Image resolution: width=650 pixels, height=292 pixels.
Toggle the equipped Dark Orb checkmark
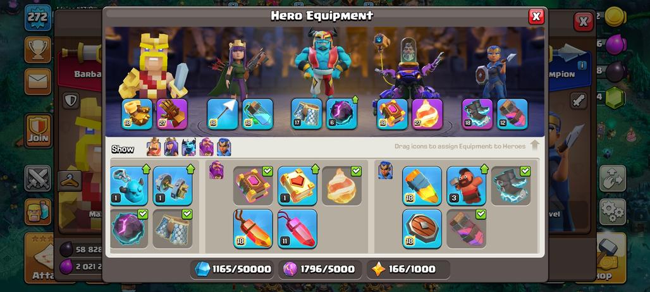click(143, 214)
